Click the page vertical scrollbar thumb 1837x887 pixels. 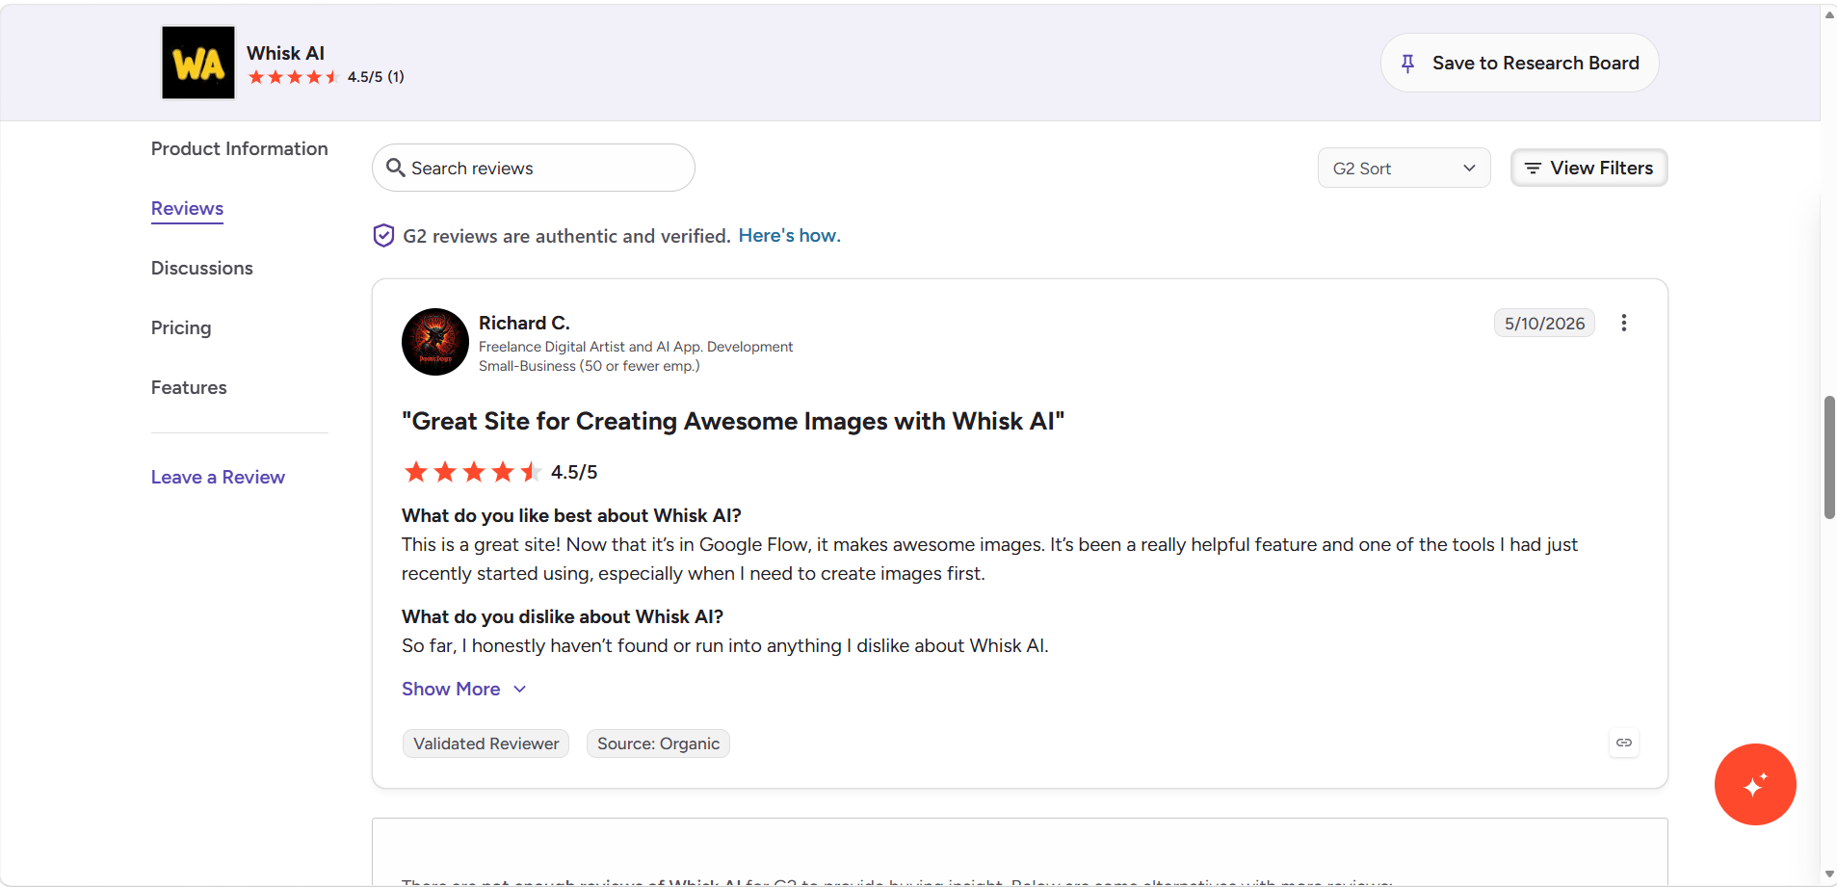point(1829,457)
